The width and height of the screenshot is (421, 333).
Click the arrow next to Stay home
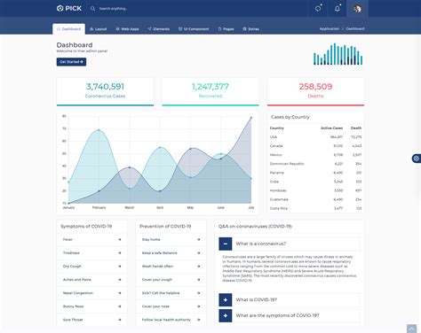pos(199,239)
